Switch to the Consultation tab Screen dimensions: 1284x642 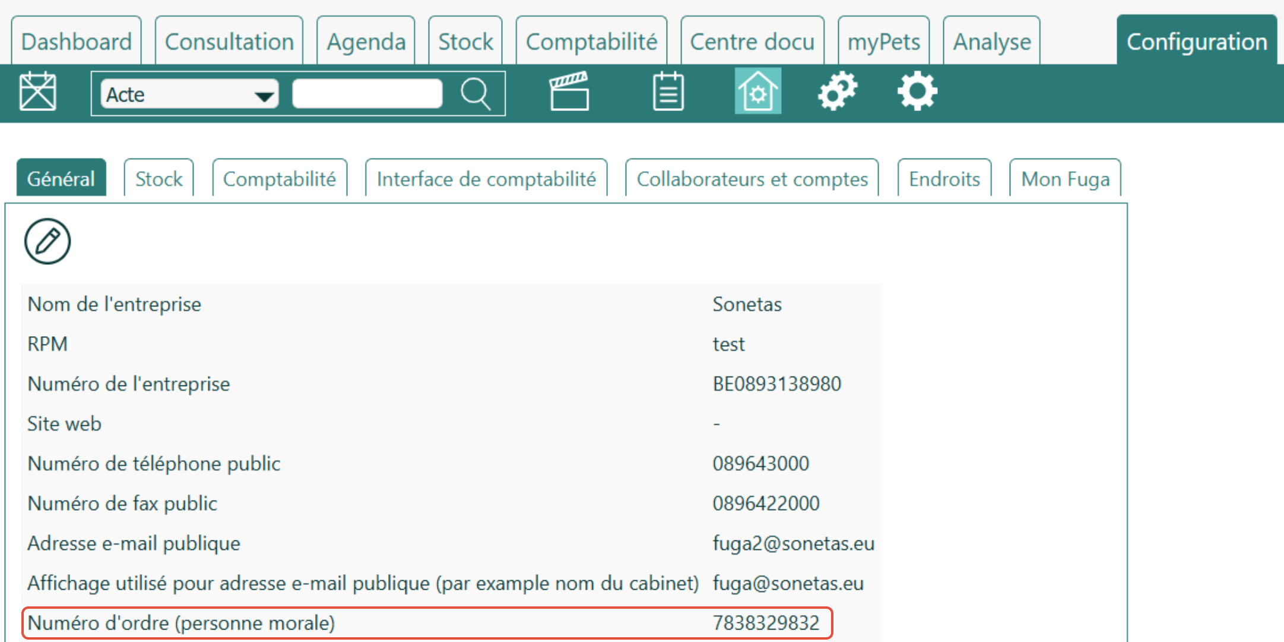coord(229,42)
